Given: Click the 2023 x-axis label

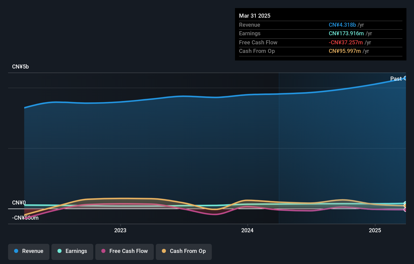Looking at the screenshot, I should [x=120, y=230].
